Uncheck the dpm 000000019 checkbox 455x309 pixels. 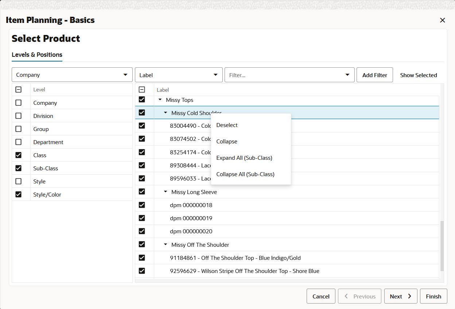(x=142, y=218)
